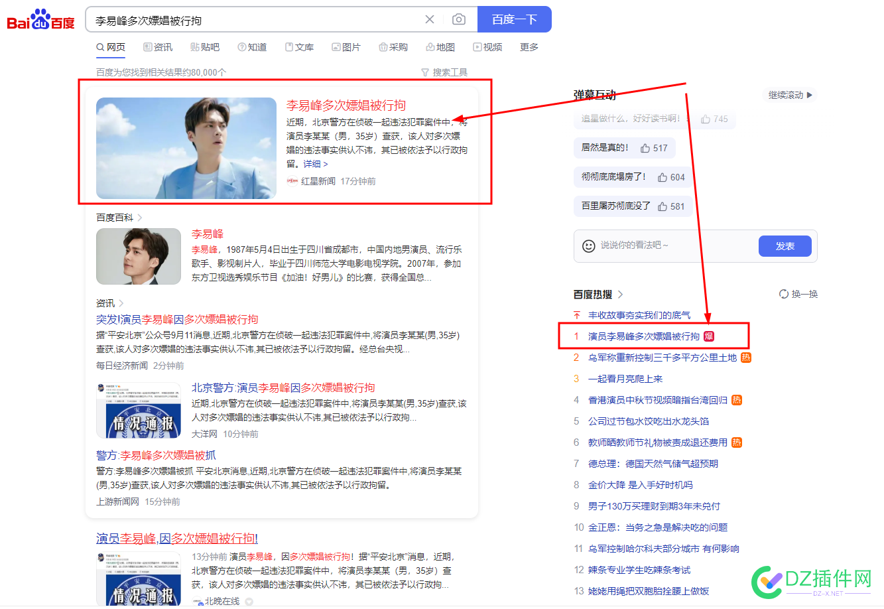Open the 文库 tab
This screenshot has height=609, width=884.
click(299, 47)
